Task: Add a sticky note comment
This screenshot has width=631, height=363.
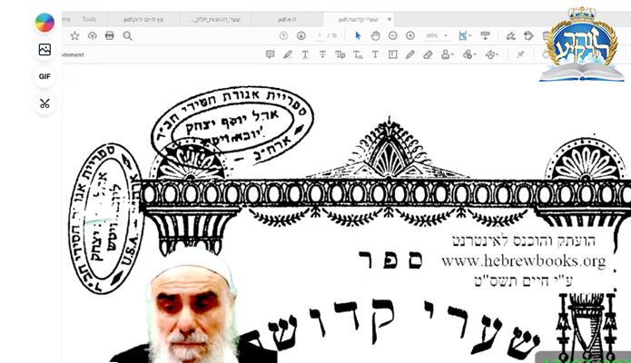Action: pyautogui.click(x=270, y=54)
